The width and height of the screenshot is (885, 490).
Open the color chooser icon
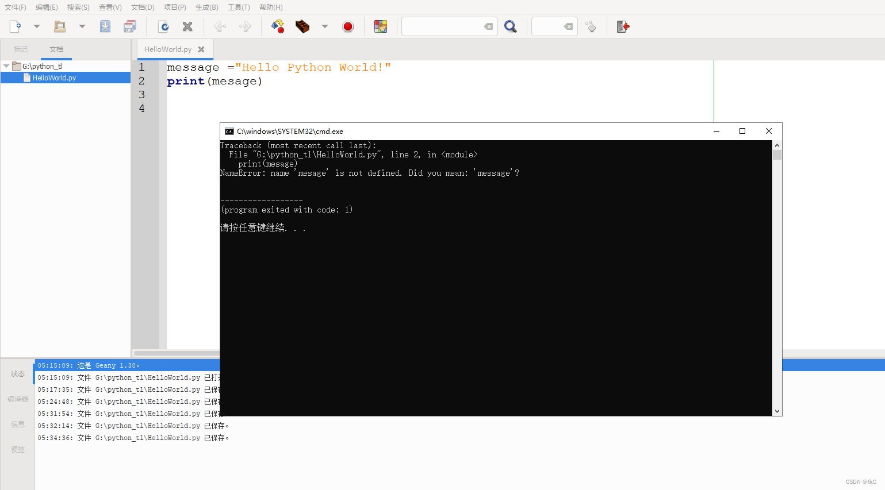(x=381, y=26)
